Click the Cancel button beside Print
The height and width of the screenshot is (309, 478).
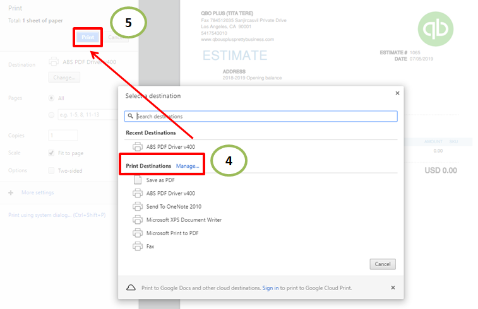[116, 37]
